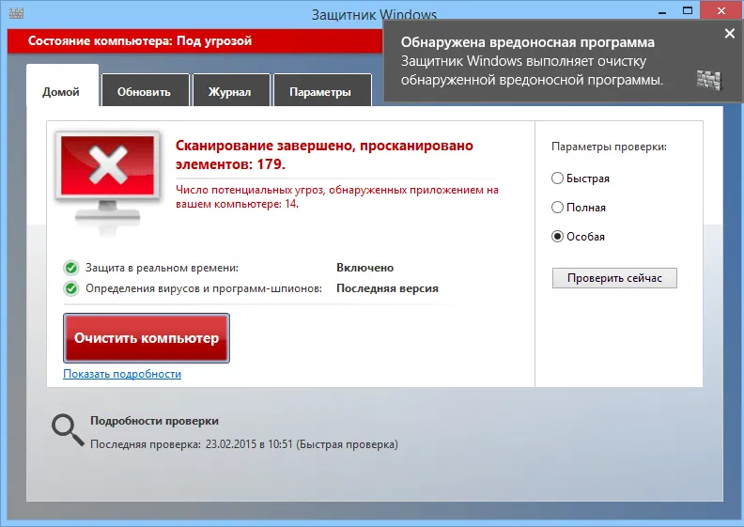Screen dimensions: 744x527
Task: Click the 'Состояние компьютера: Под угрозой' status bar
Action: point(195,40)
